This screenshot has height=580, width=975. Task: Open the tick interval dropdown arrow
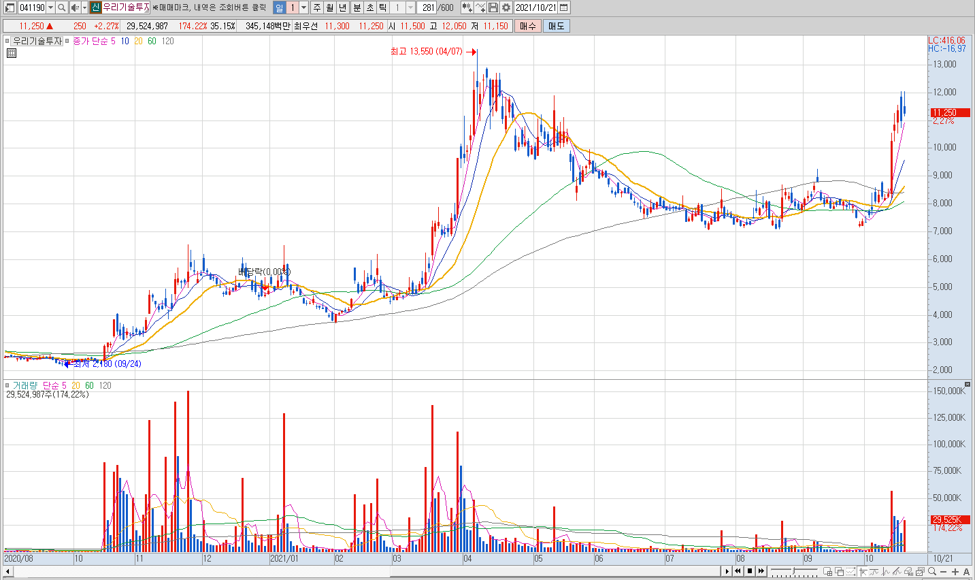pyautogui.click(x=410, y=7)
